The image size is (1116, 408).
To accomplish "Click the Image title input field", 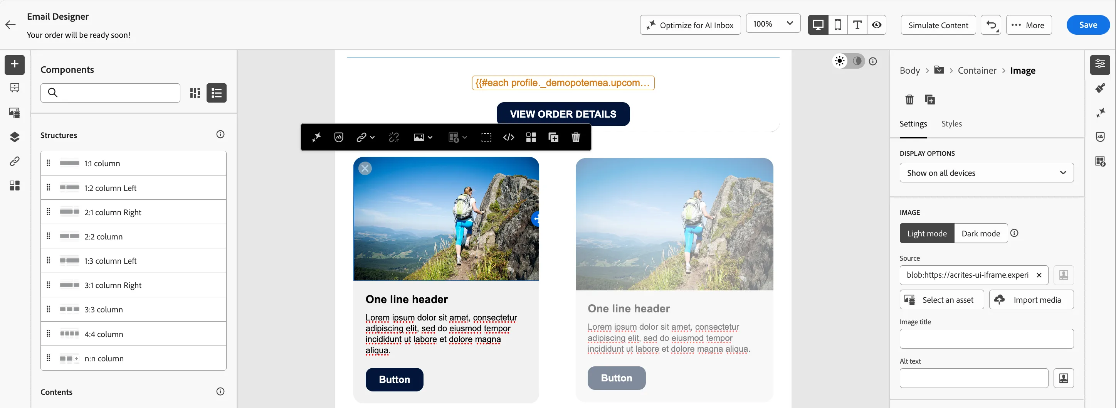I will (x=987, y=339).
